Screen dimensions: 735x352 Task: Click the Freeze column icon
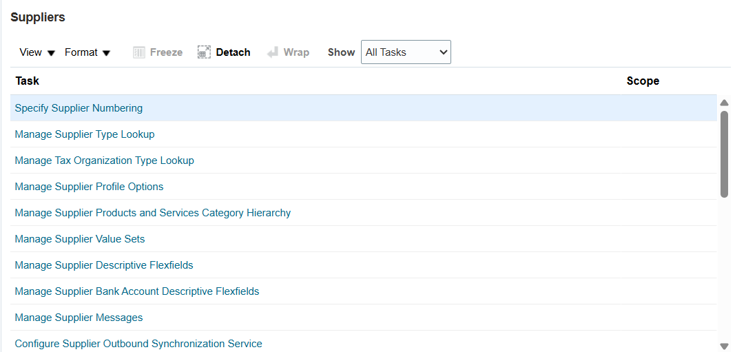(x=139, y=52)
